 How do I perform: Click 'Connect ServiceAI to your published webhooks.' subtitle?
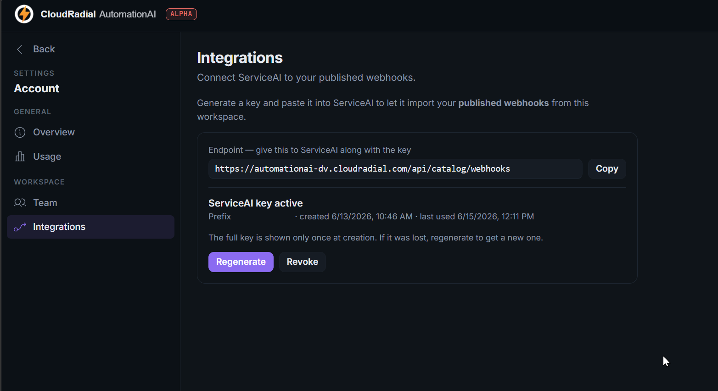(306, 78)
